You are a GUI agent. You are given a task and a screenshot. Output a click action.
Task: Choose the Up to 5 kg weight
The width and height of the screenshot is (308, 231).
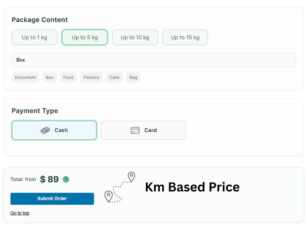pos(85,37)
